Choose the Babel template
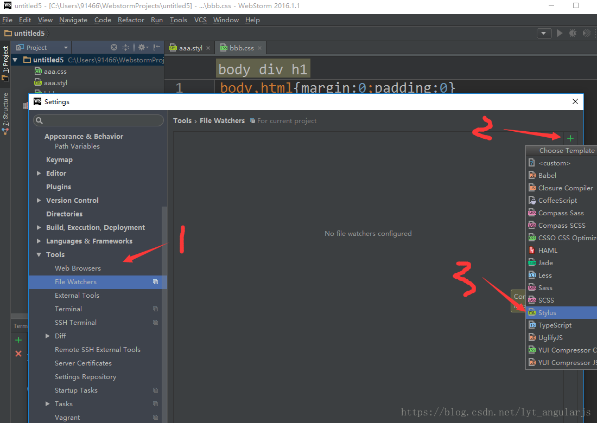Screen dimensions: 597x423 (561, 175)
